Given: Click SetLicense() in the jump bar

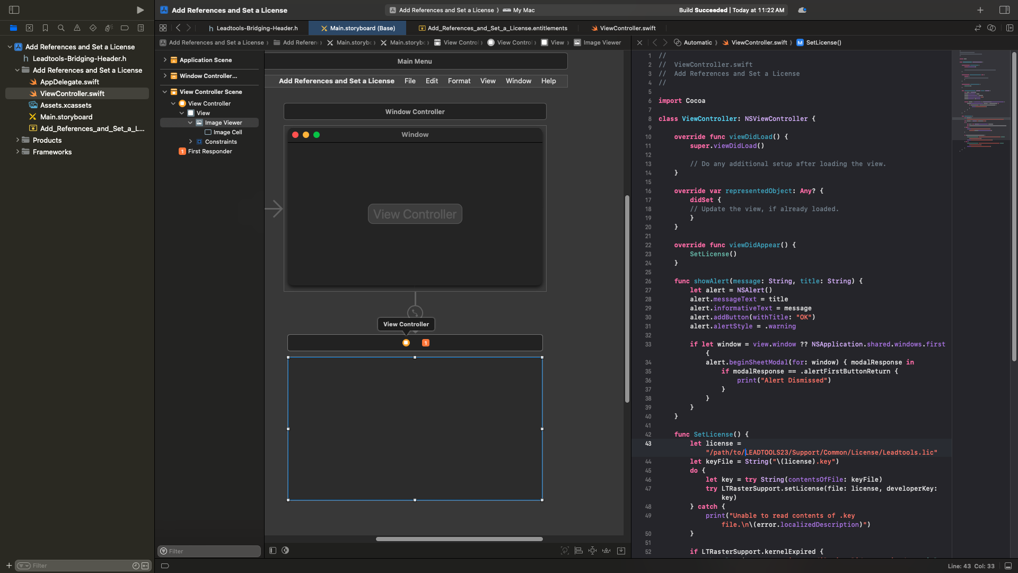Looking at the screenshot, I should pos(823,42).
